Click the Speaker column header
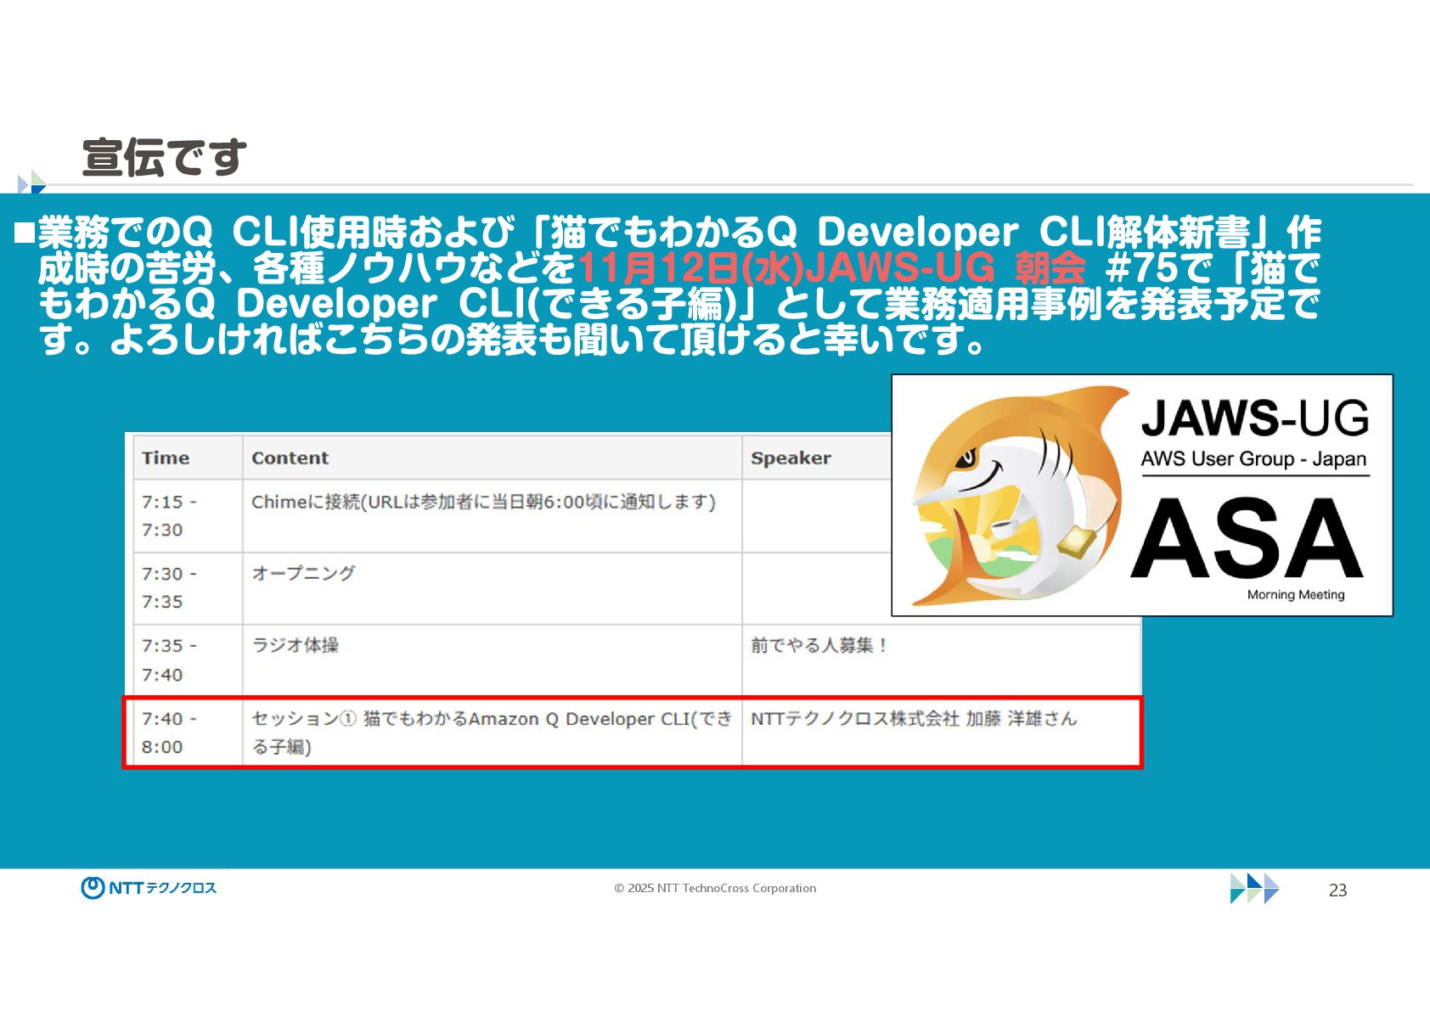 (817, 458)
